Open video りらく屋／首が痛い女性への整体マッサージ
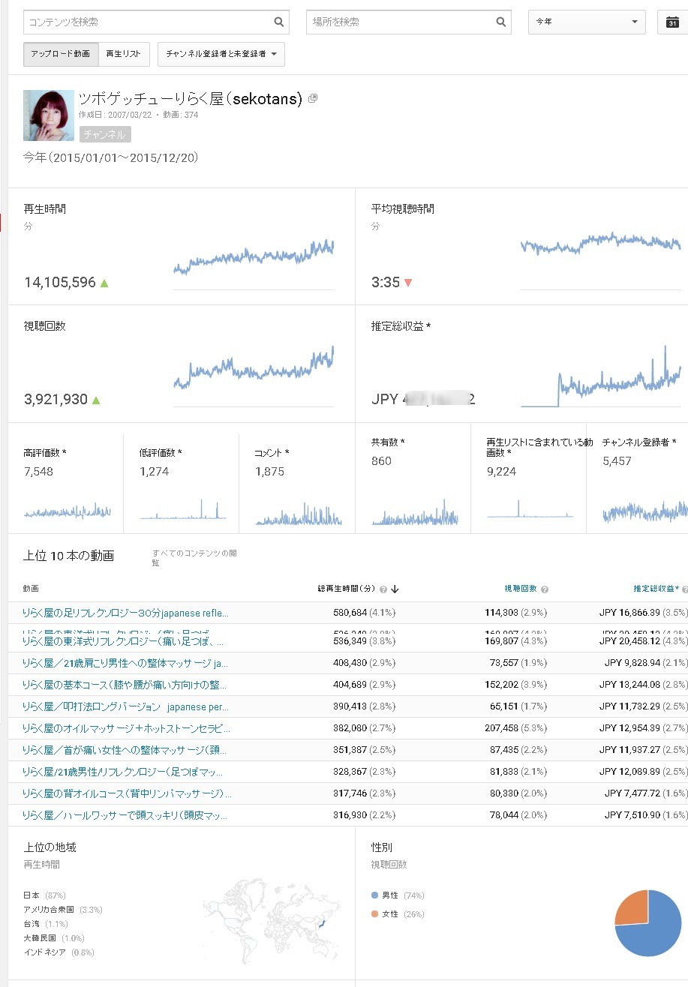Screen dimensions: 688x987 click(x=125, y=750)
